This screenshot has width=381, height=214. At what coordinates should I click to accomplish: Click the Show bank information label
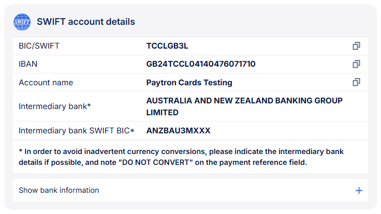(x=59, y=190)
